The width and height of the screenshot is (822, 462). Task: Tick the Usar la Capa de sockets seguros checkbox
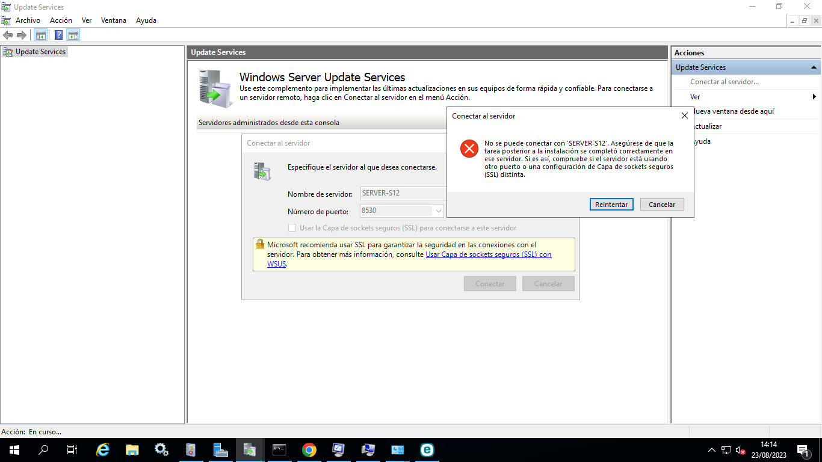(292, 228)
